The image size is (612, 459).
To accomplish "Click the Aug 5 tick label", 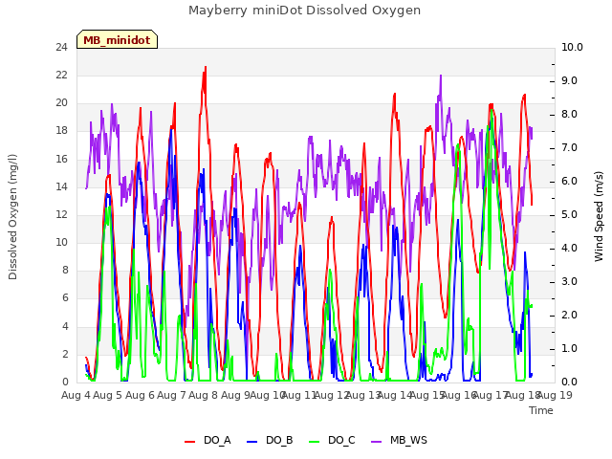I will click(107, 395).
